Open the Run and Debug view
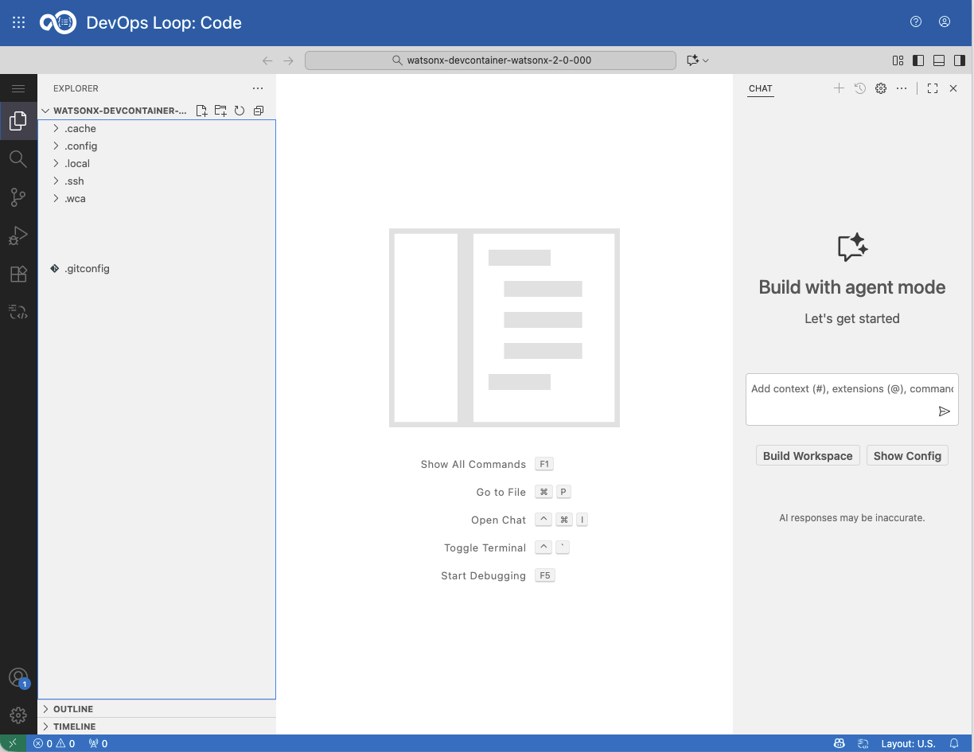Screen dimensions: 974x752 pos(18,235)
